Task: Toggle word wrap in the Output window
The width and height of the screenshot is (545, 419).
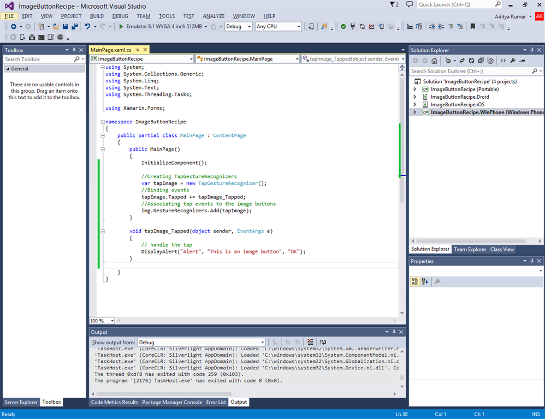Action: point(323,343)
